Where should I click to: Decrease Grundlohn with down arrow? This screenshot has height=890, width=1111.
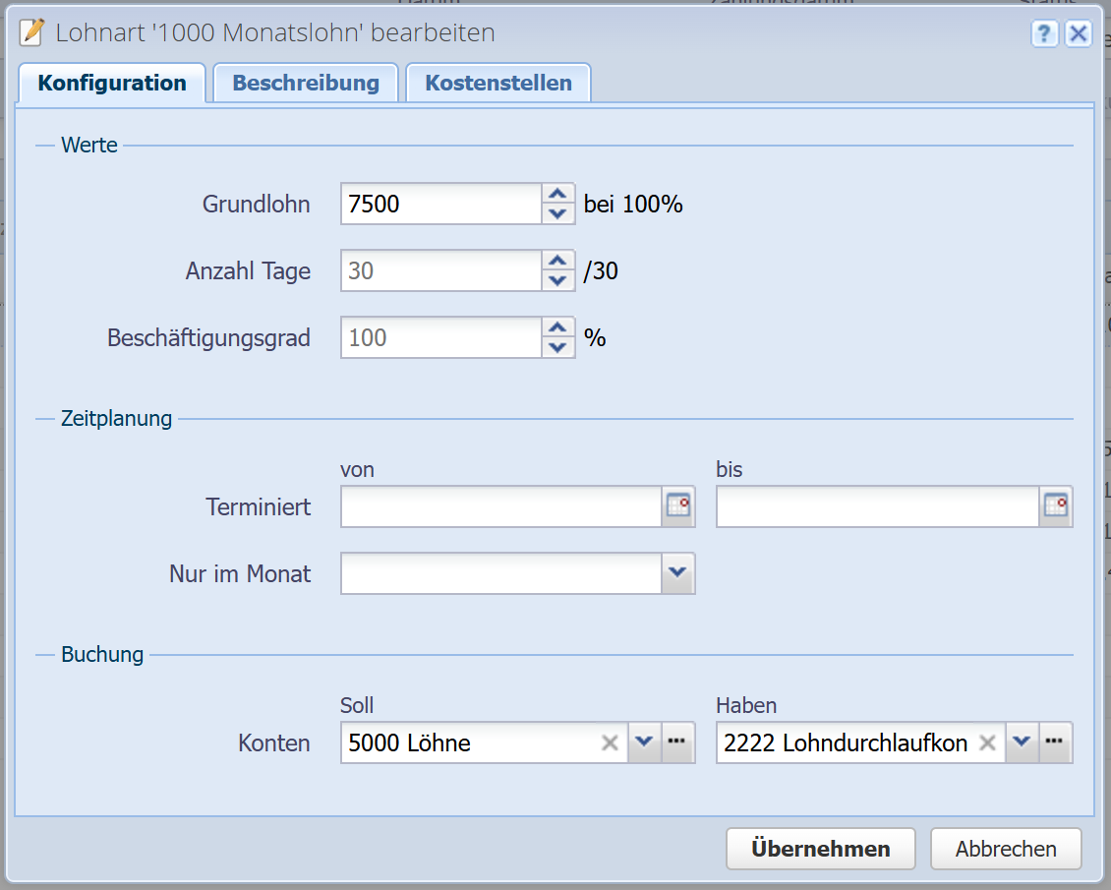557,213
